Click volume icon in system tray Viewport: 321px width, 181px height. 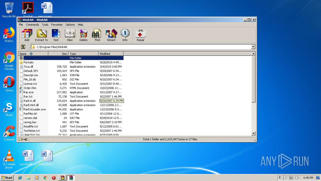tap(297, 178)
